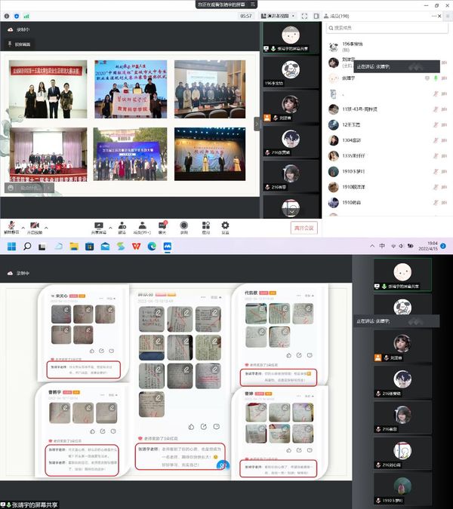Open the members list icon

[x=141, y=225]
